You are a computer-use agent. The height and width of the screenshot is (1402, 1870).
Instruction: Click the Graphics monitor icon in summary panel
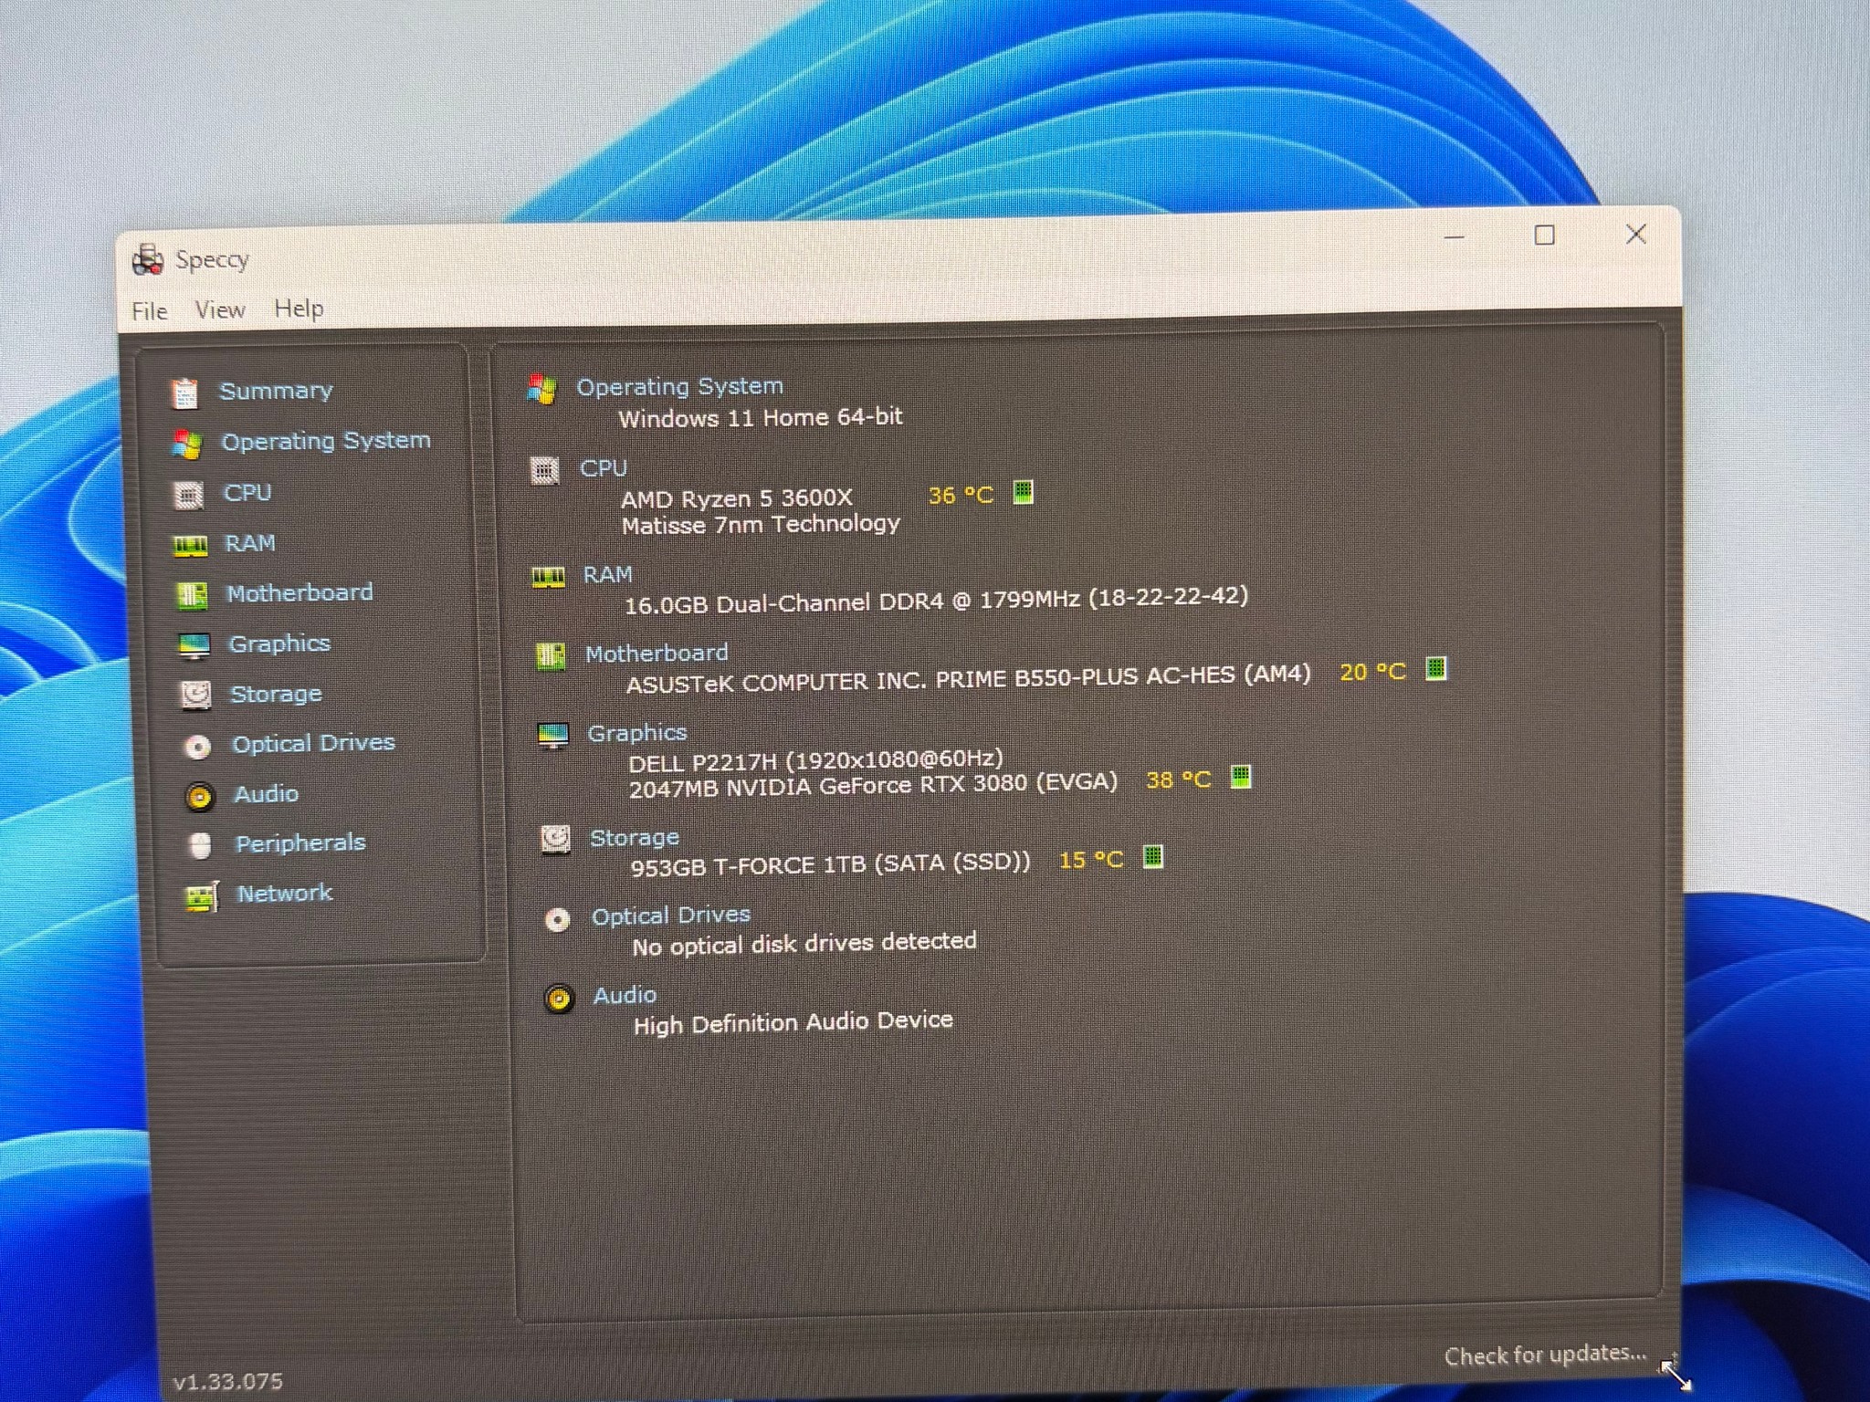[x=553, y=736]
